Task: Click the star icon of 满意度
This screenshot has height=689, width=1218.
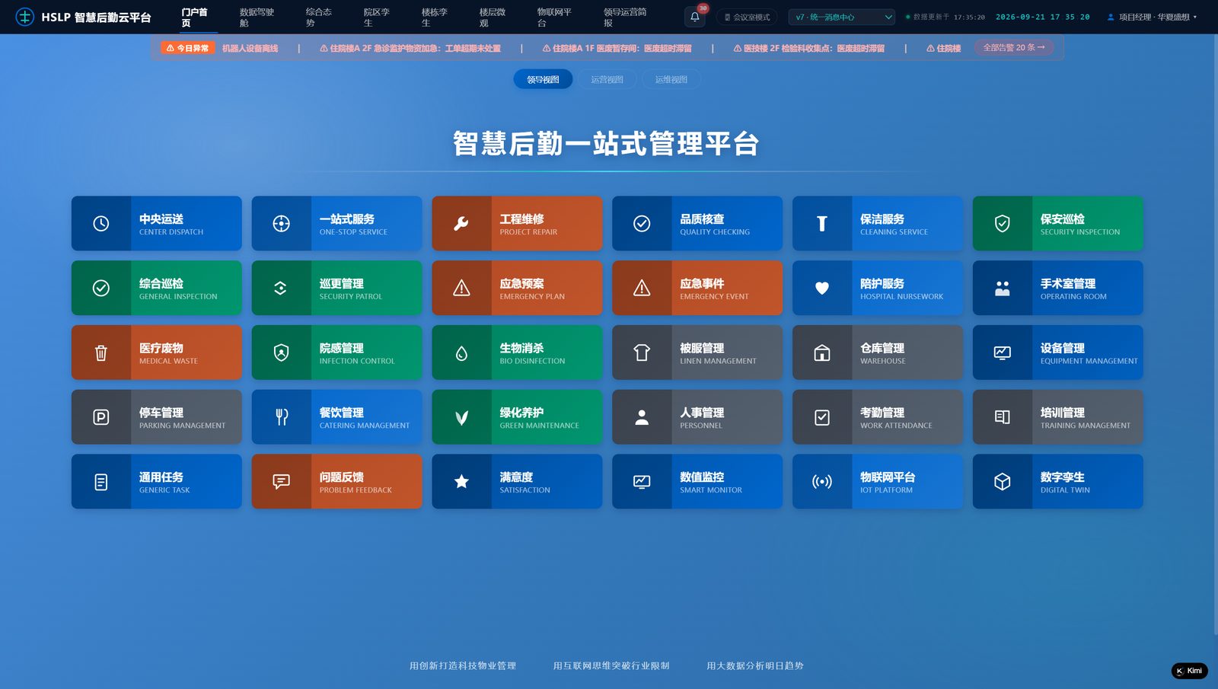Action: 461,482
